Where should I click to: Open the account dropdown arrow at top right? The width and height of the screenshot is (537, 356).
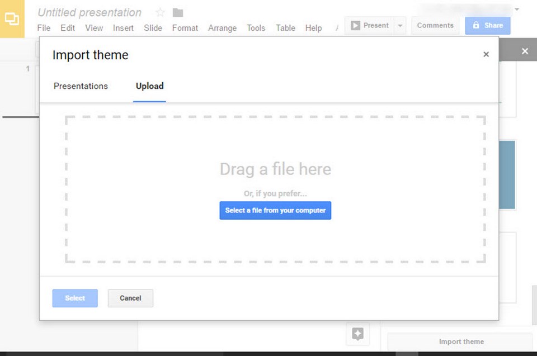point(516,10)
